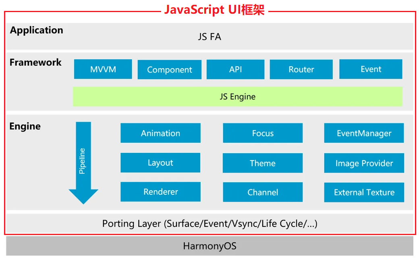The height and width of the screenshot is (258, 419).
Task: Click the External Texture block
Action: 364,193
